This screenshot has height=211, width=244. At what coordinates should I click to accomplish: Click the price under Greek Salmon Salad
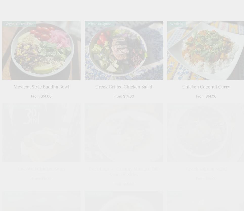(x=206, y=179)
